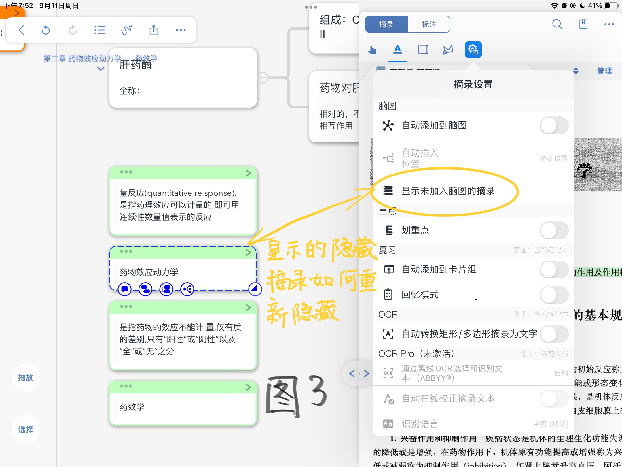Tap 选定位置 option
This screenshot has height=467, width=622.
coord(554,158)
